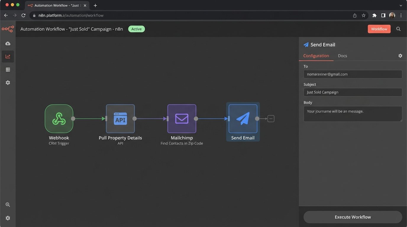The width and height of the screenshot is (407, 227).
Task: Open the cloud upload sidebar icon
Action: point(8,43)
